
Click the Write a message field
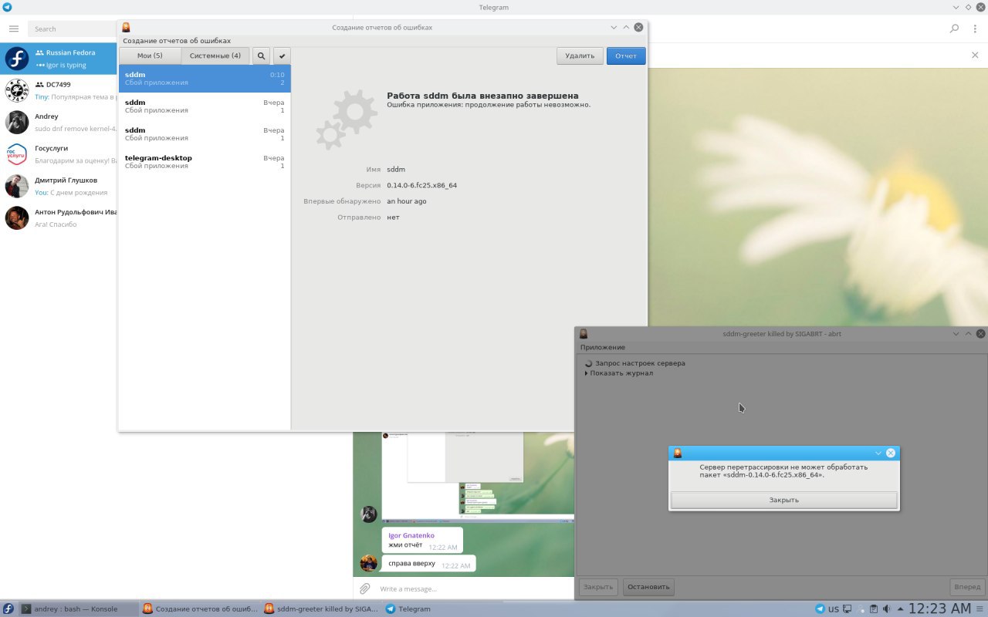[475, 588]
